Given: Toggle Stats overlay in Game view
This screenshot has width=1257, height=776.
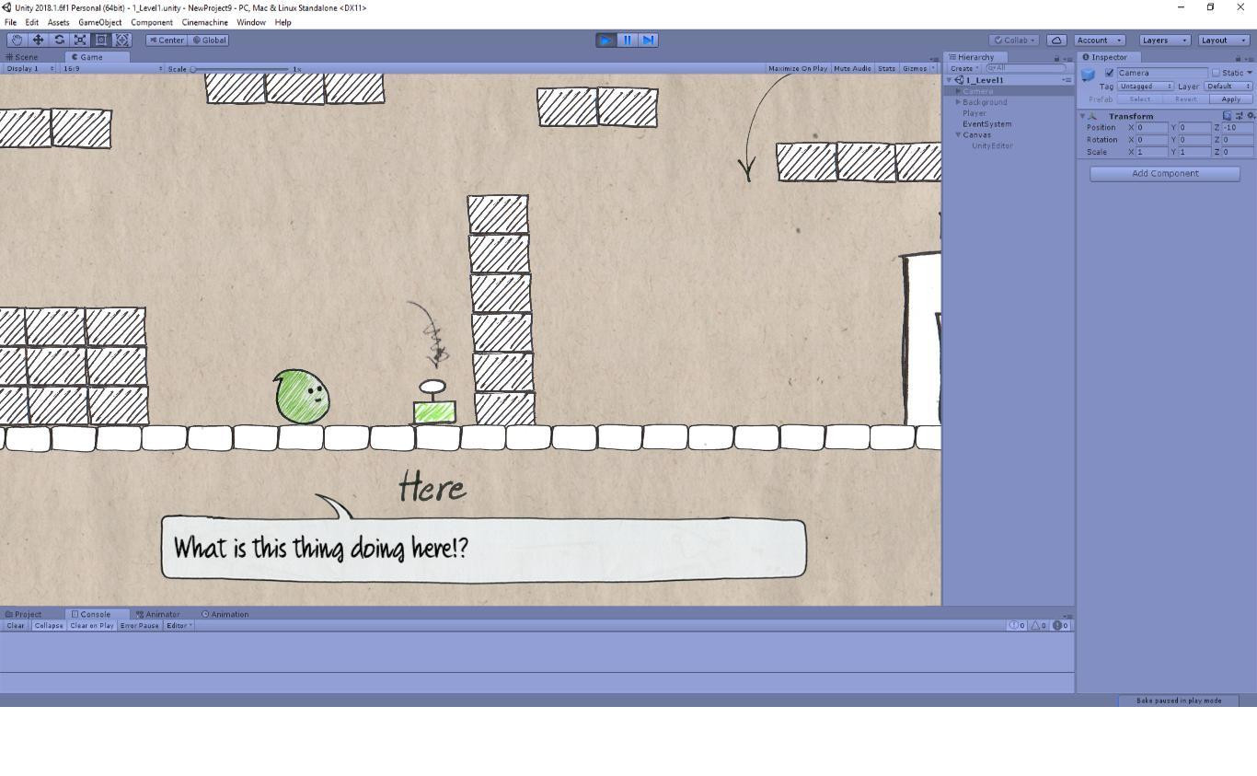Looking at the screenshot, I should click(x=886, y=68).
